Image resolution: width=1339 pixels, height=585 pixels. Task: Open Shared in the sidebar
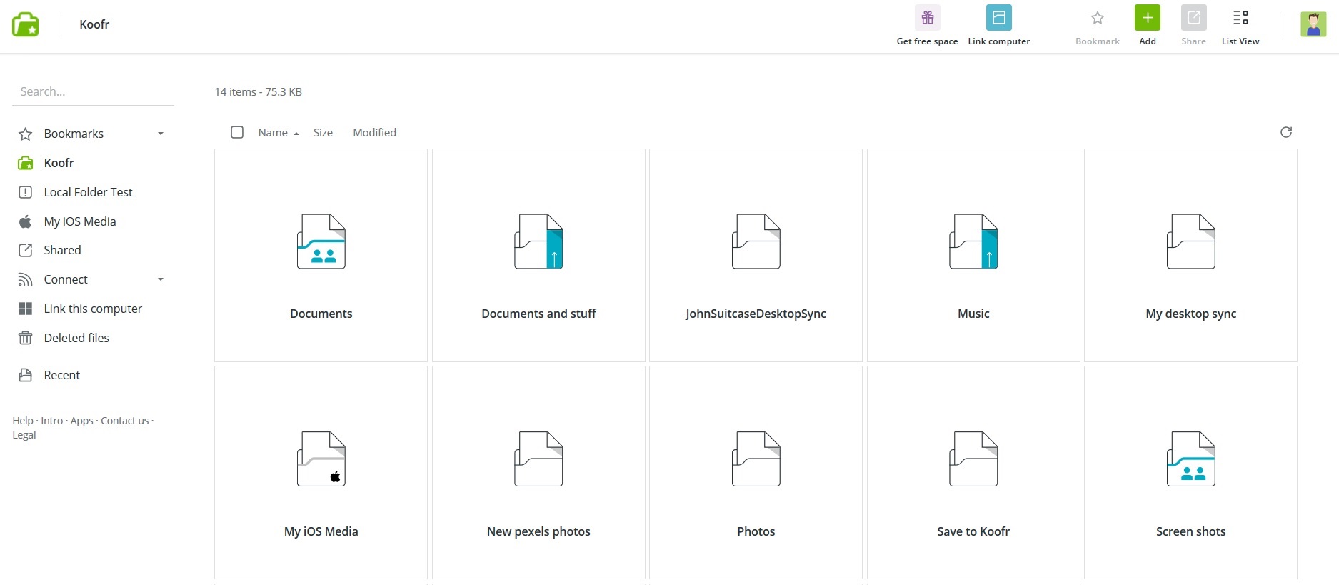pyautogui.click(x=62, y=250)
